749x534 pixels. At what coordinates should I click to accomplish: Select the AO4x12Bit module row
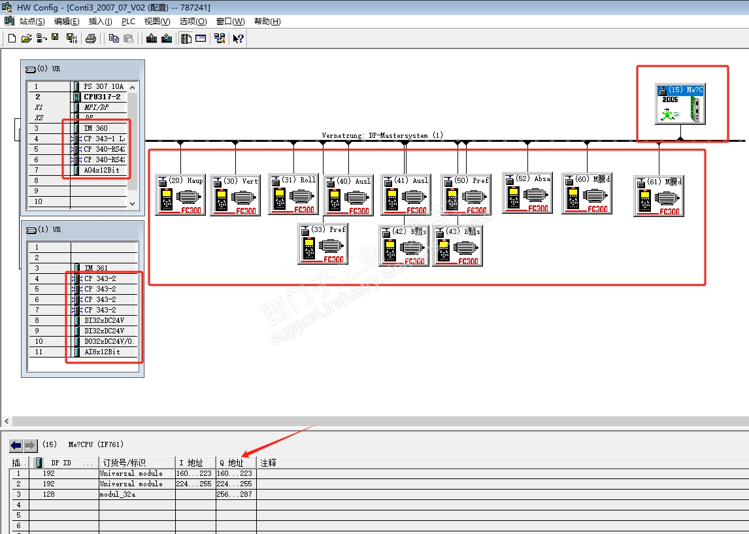77,170
